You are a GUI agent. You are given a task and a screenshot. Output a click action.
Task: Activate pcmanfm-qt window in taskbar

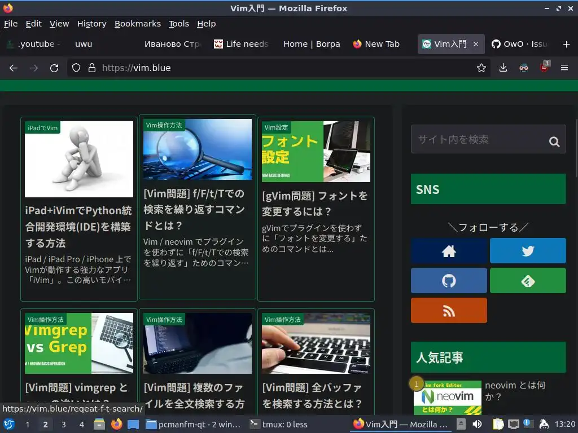click(x=194, y=425)
